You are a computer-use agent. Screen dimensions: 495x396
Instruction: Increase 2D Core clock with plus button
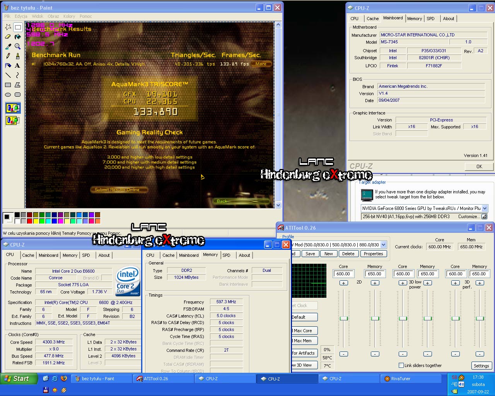coord(343,283)
